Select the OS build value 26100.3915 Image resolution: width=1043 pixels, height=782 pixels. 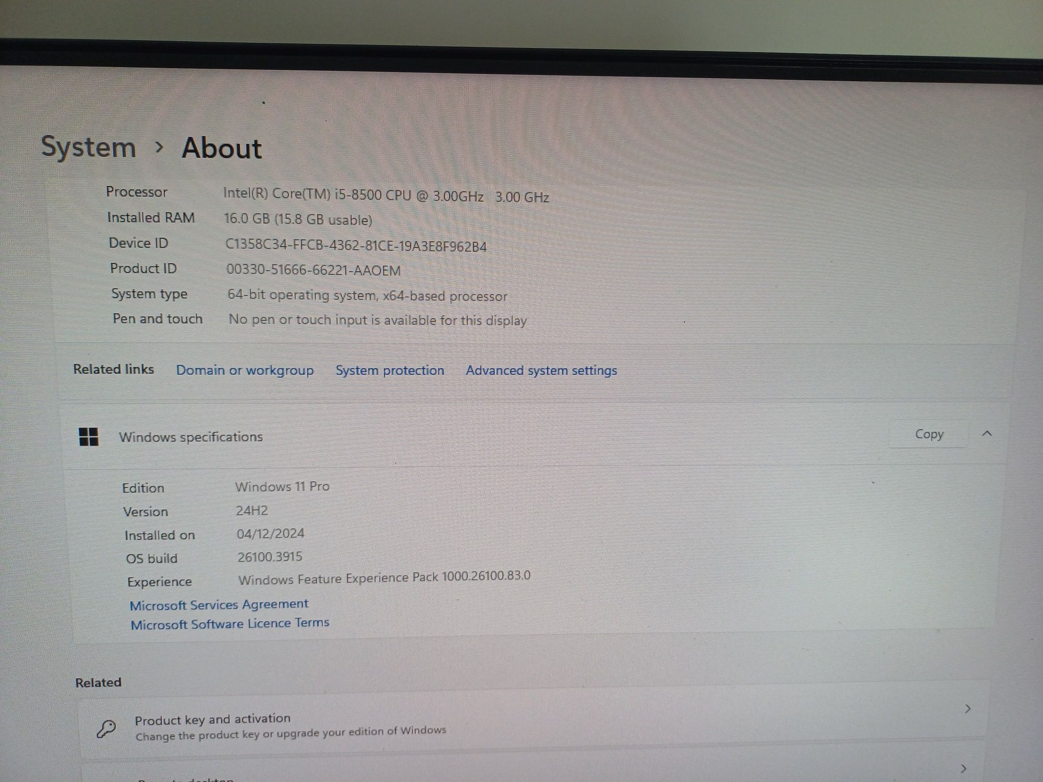tap(270, 557)
